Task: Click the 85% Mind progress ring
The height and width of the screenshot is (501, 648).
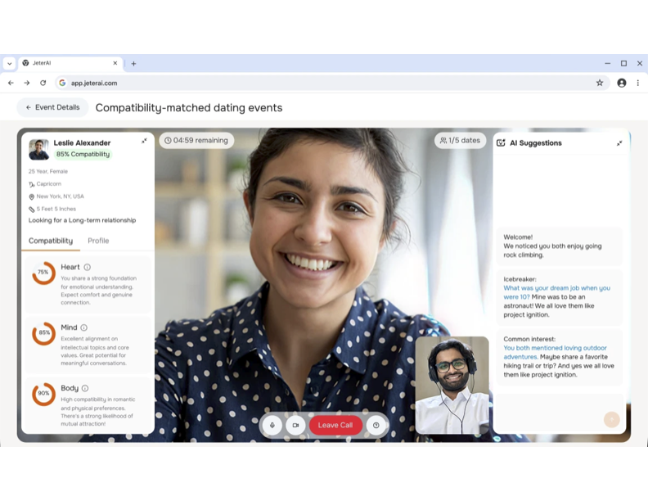Action: point(43,333)
